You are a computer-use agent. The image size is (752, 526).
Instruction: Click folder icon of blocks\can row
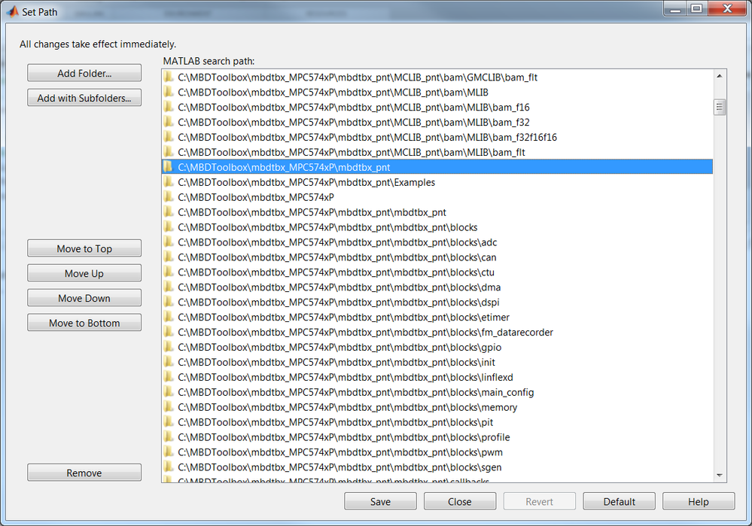pos(168,257)
